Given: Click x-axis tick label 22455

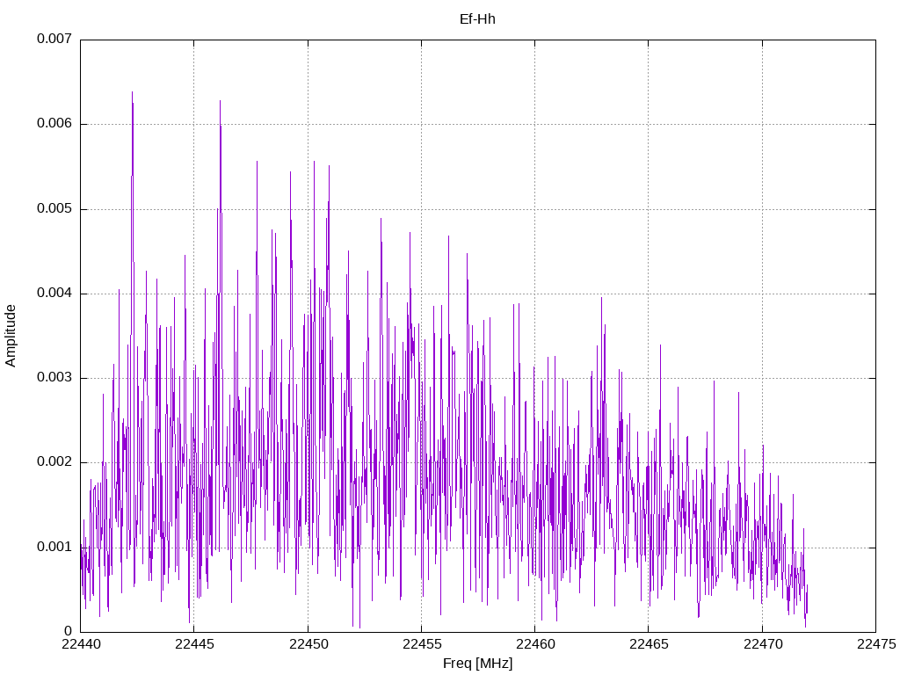Looking at the screenshot, I should (422, 644).
